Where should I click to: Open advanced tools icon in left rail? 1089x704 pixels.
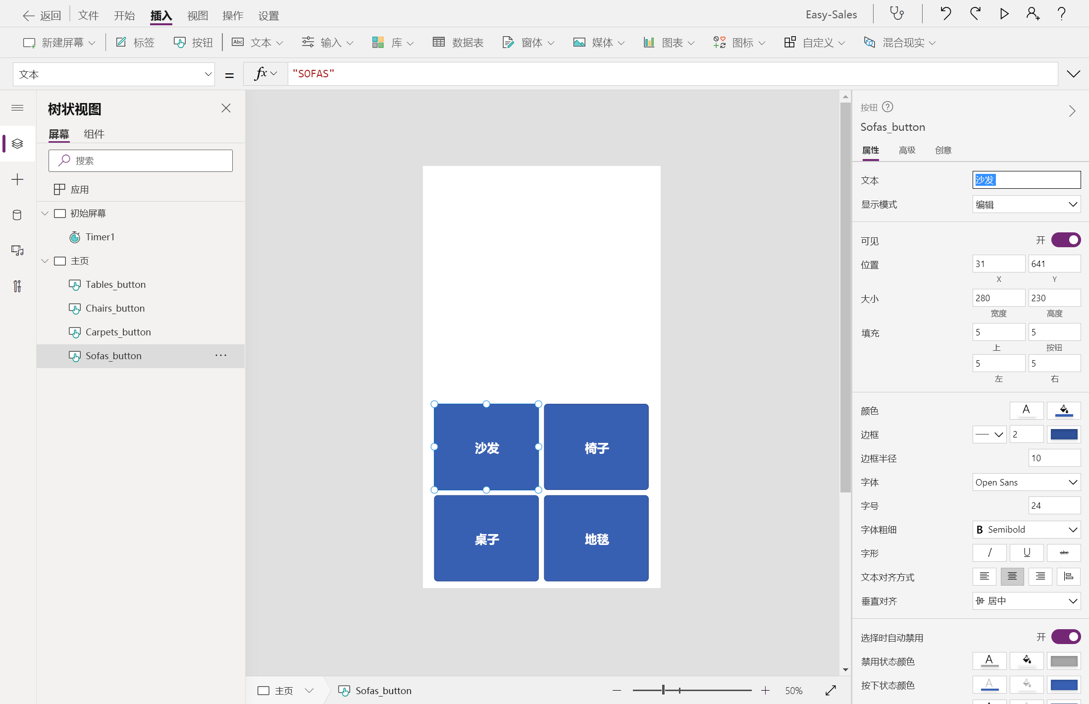tap(17, 286)
